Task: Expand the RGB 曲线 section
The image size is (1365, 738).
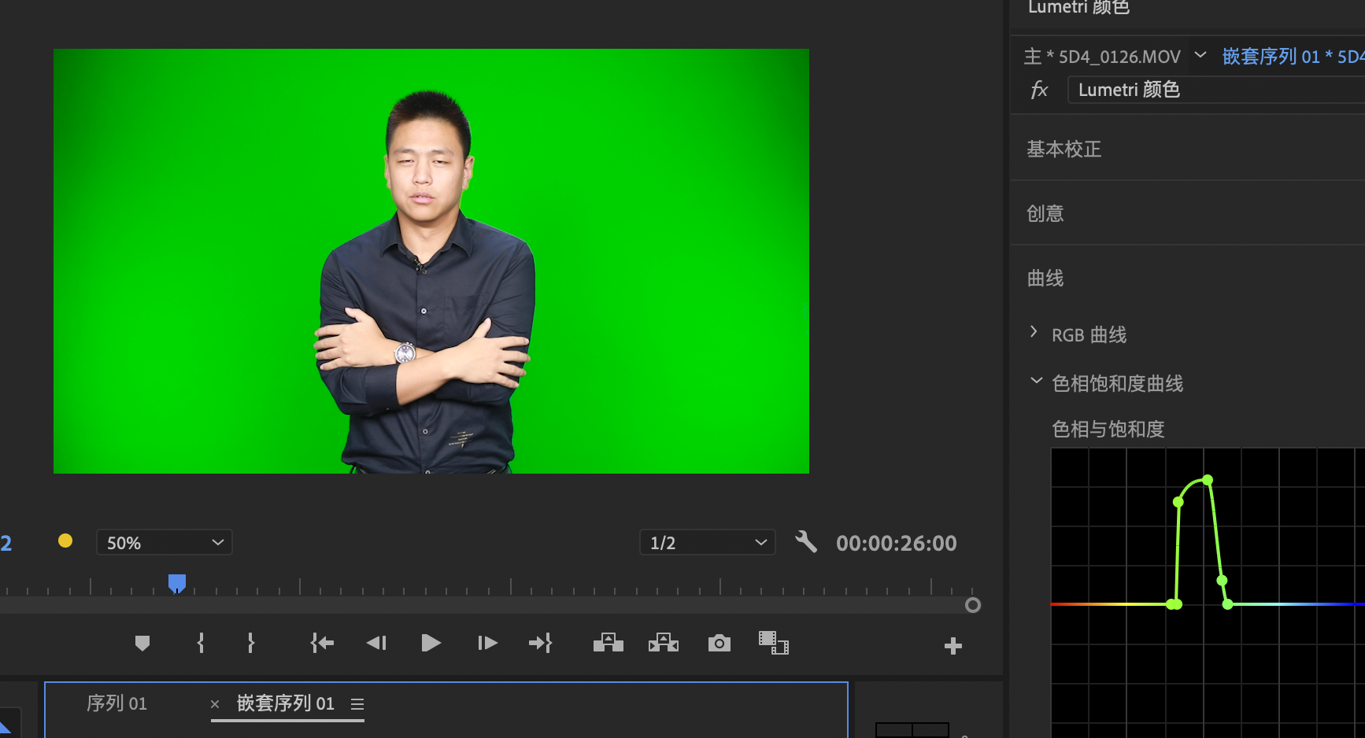Action: click(1034, 333)
